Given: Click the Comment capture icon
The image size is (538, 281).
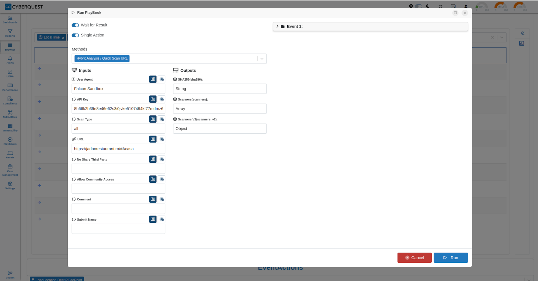Looking at the screenshot, I should coord(153,199).
